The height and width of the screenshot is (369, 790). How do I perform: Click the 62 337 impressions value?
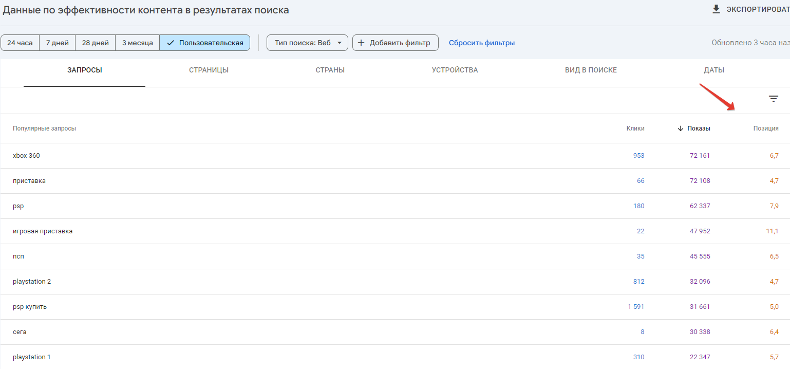pos(700,206)
